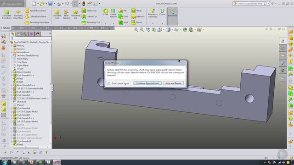Select the Intersect feature
Image resolution: width=294 pixels, height=165 pixels.
138,16
